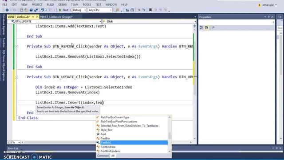Close the VBNET_ListBox.vb code tab
Screen dimensions: 284x160
37,17
